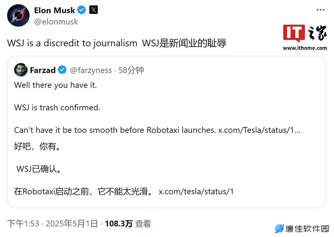Open Elon Musk's black hole profile avatar
This screenshot has height=237, width=334.
click(18, 15)
